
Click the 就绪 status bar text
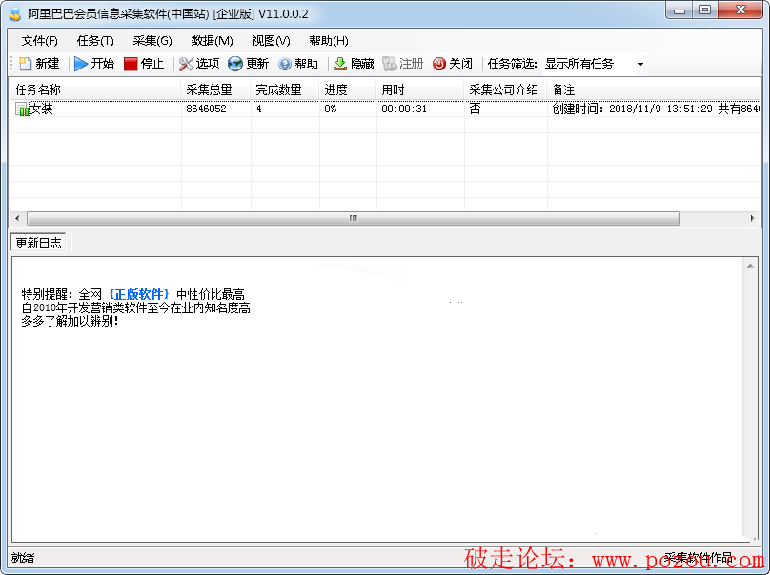tap(23, 558)
